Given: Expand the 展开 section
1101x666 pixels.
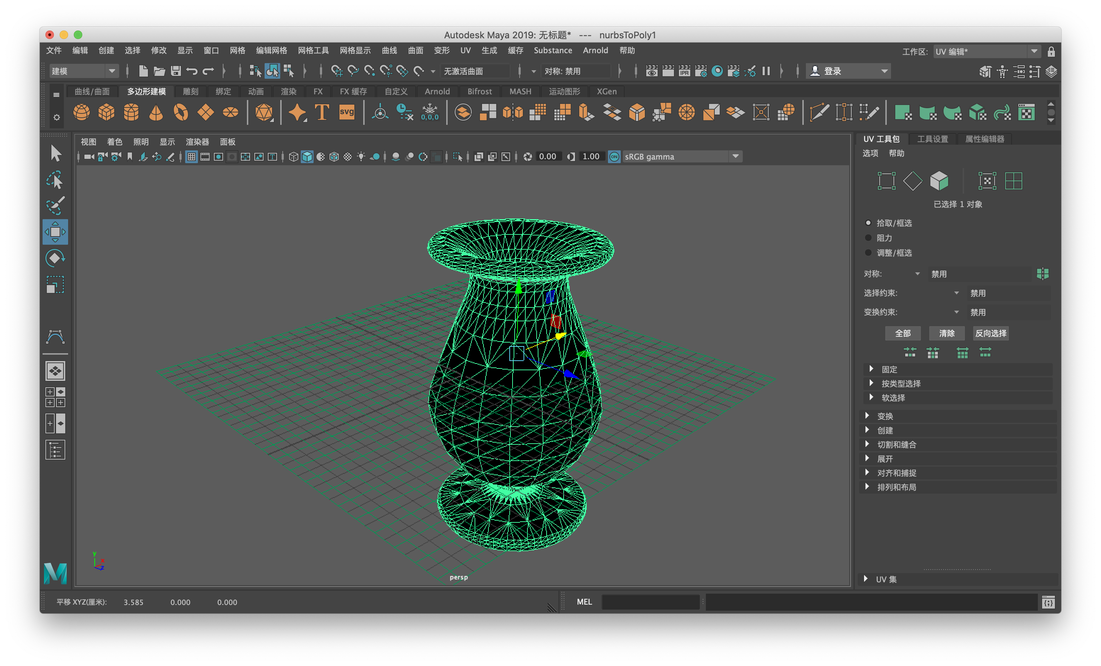Looking at the screenshot, I should [958, 459].
